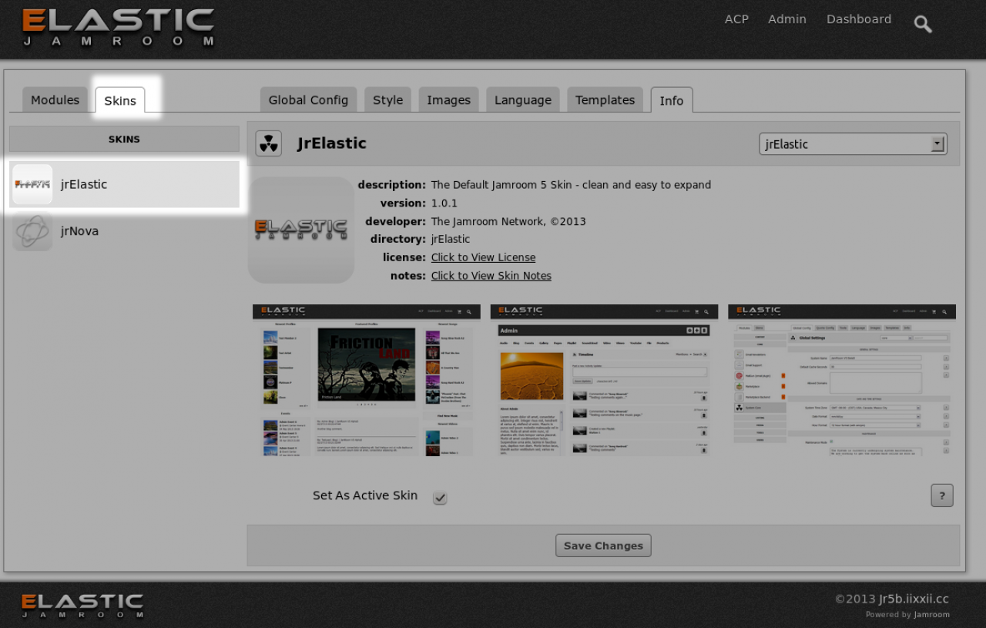The width and height of the screenshot is (986, 628).
Task: Open the question mark help button
Action: 942,495
